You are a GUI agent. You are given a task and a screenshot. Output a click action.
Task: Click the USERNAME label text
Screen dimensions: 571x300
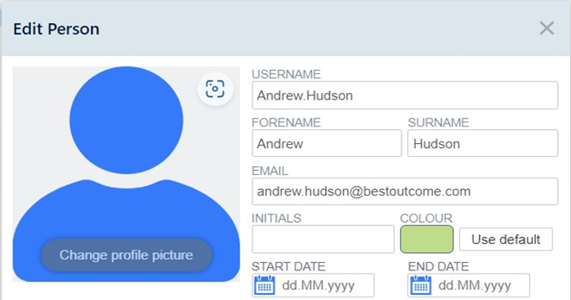click(286, 74)
